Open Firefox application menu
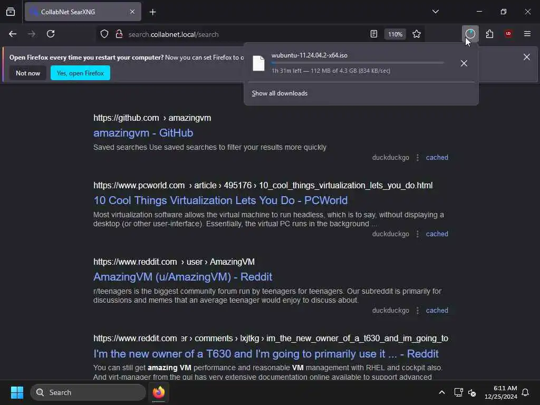 (x=527, y=34)
